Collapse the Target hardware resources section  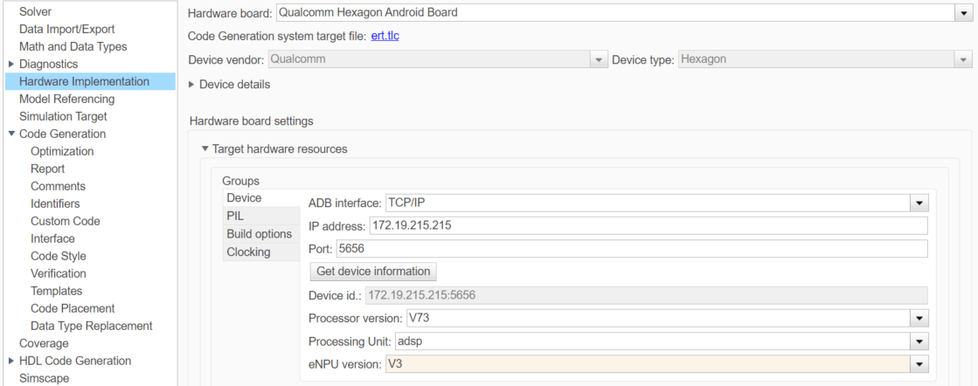pos(205,149)
